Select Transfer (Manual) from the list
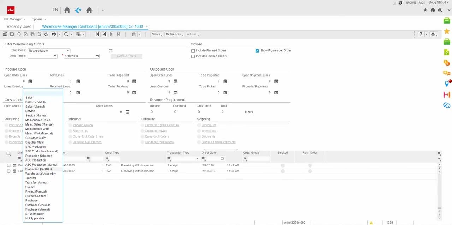The image size is (452, 225). tap(37, 183)
